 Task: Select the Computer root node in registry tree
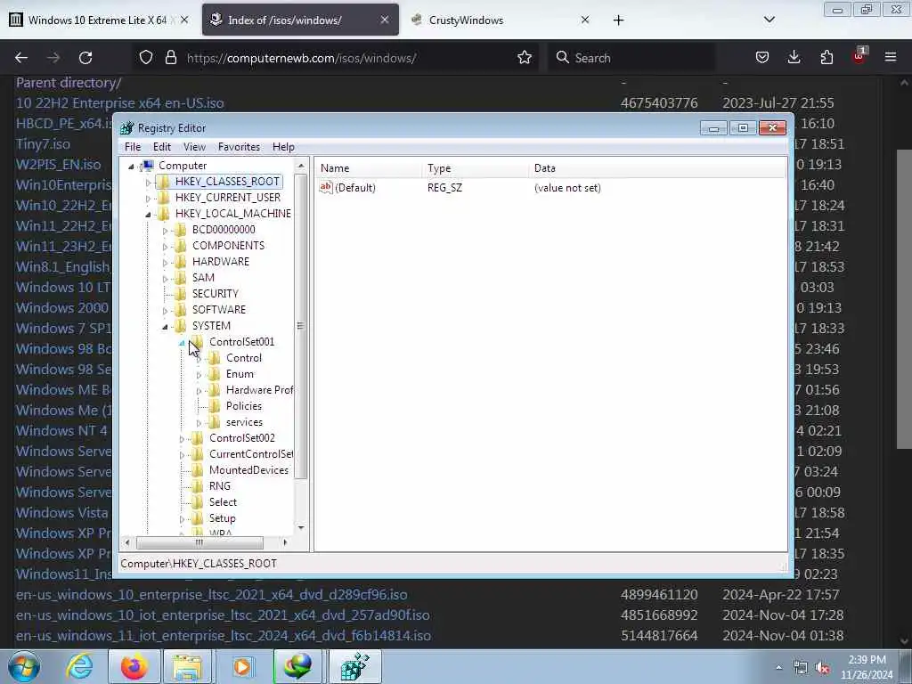[x=183, y=166]
